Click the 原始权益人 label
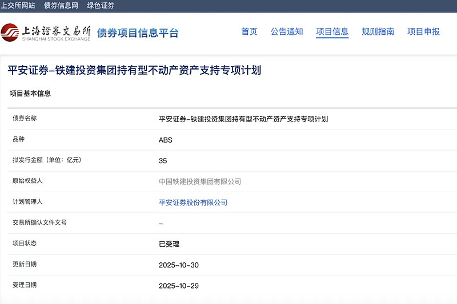Screen dimensions: 457x304 (27, 181)
